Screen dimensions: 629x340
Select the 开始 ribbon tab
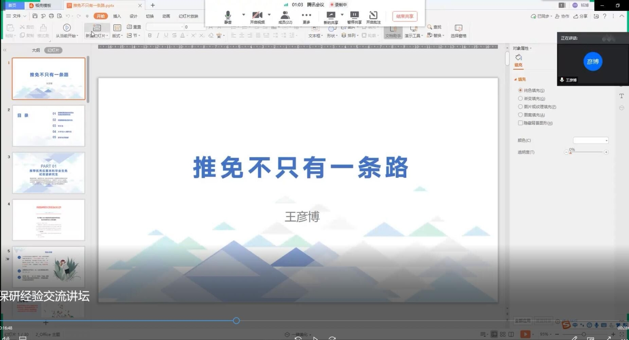coord(101,16)
